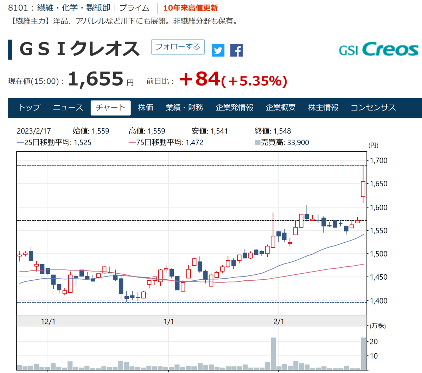This screenshot has width=422, height=373.
Task: Click the 2/1 date label on axis
Action: pyautogui.click(x=279, y=322)
